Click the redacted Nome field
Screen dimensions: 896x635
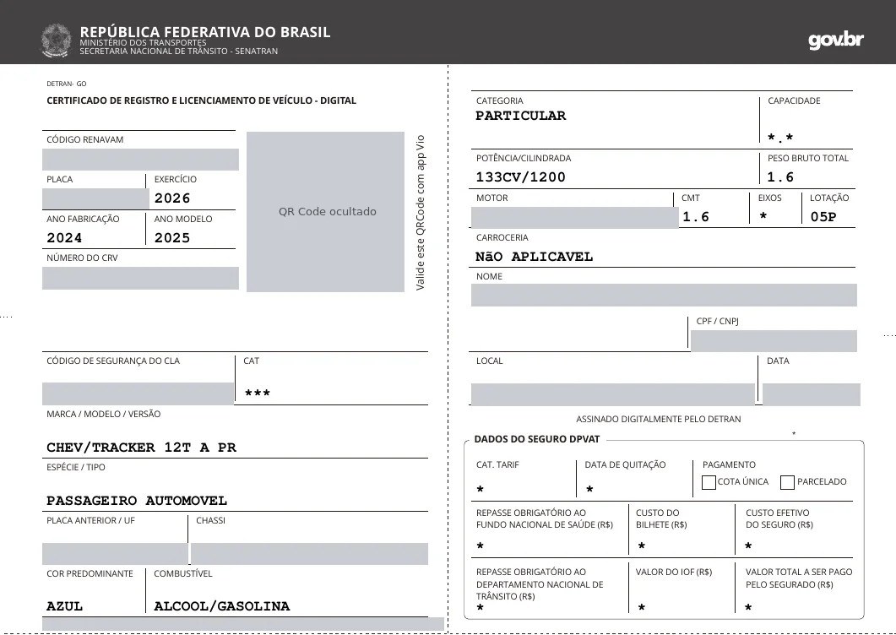point(664,295)
